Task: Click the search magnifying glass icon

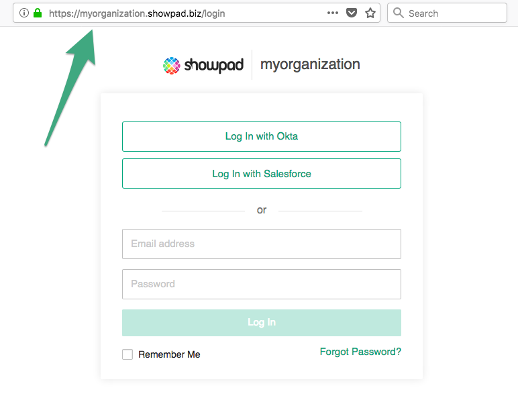Action: [x=399, y=13]
